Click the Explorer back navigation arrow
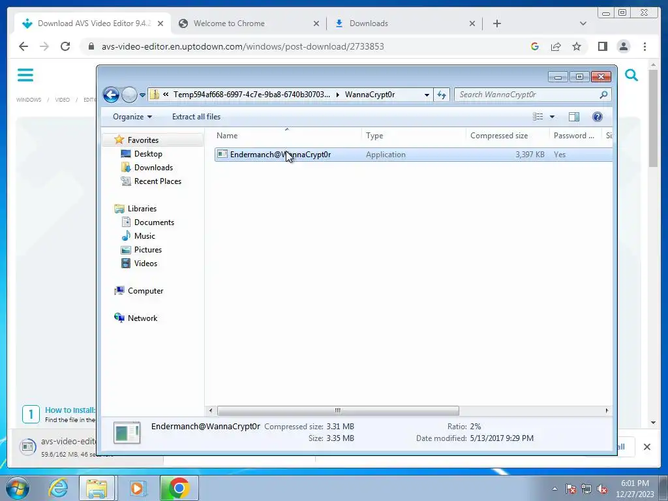Viewport: 668px width, 501px height. (x=111, y=95)
